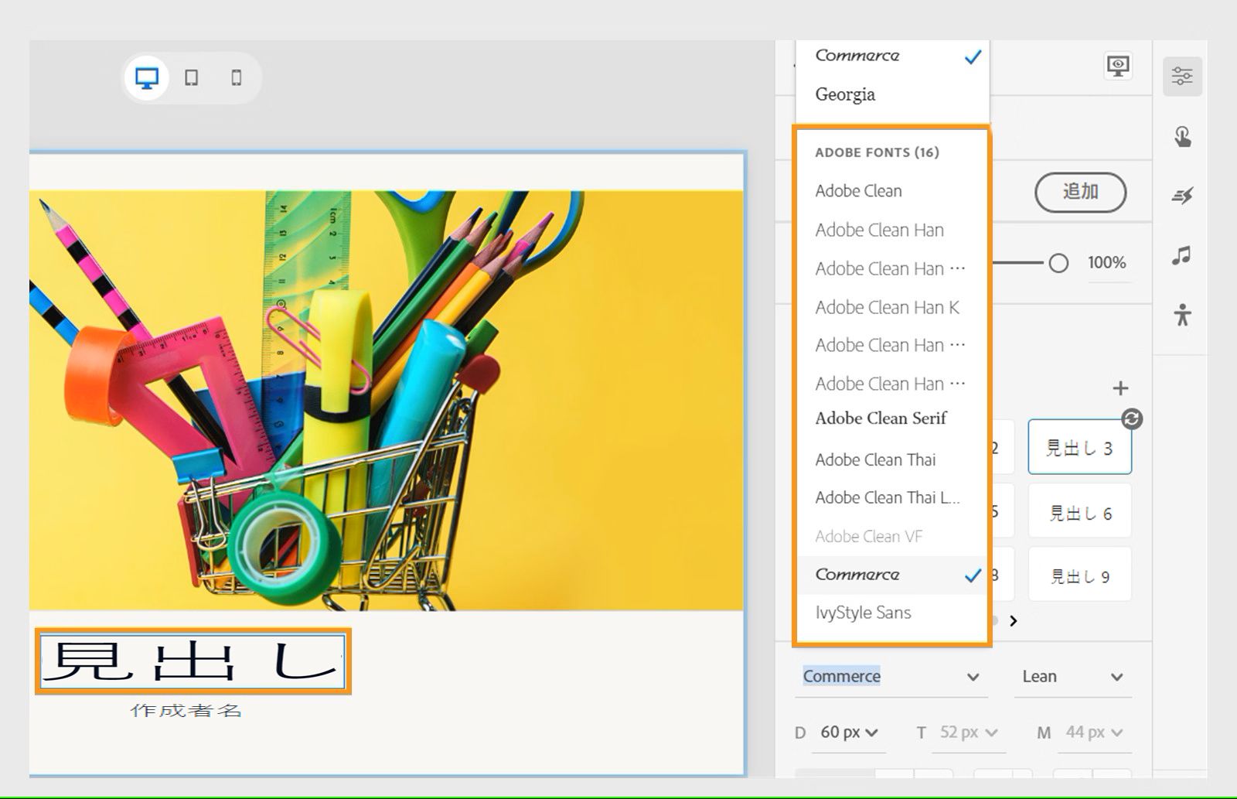Click the refresh badge on 見出し 3
Image resolution: width=1237 pixels, height=799 pixels.
point(1132,418)
